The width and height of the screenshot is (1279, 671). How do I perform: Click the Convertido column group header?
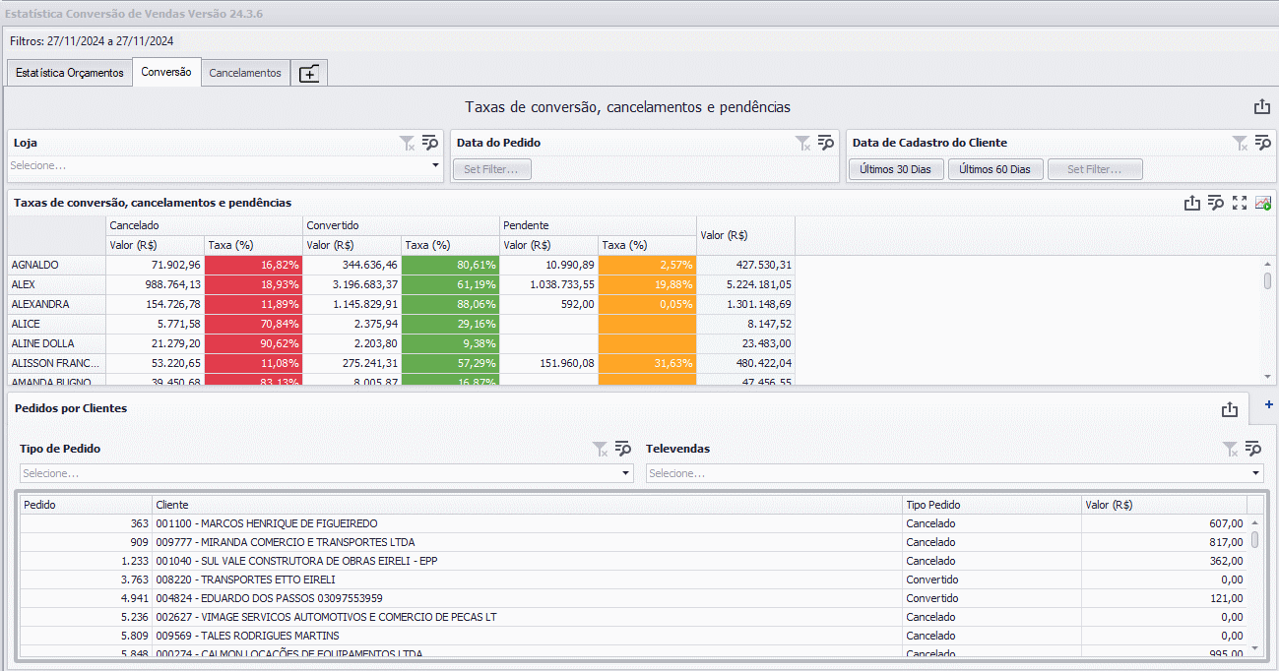point(401,226)
